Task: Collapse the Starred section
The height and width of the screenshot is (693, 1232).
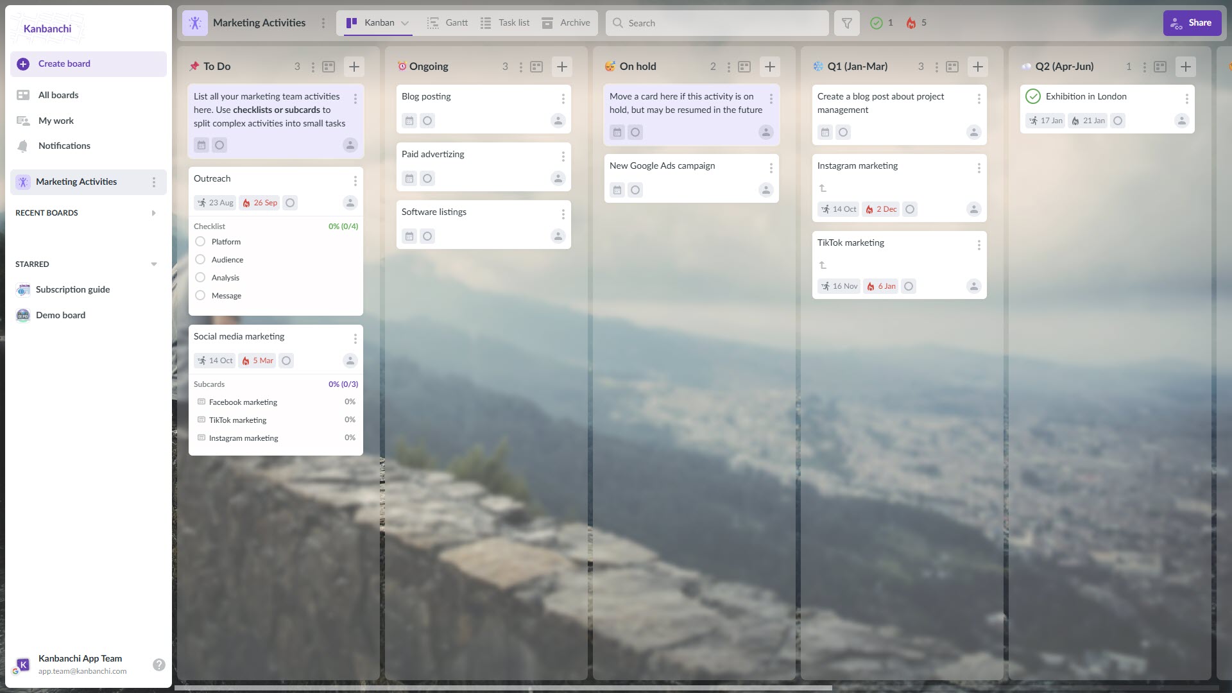Action: coord(153,264)
